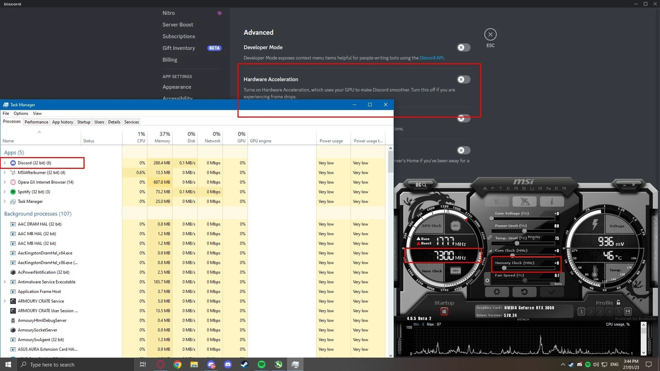Open the Options menu in Task Manager
This screenshot has width=660, height=371.
20,113
